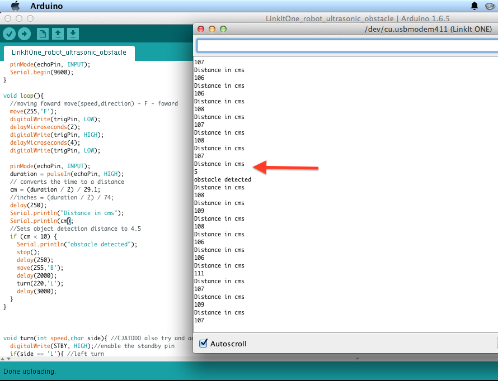Click the digitalWrite(trigPin, HIGH); line

tap(57, 135)
